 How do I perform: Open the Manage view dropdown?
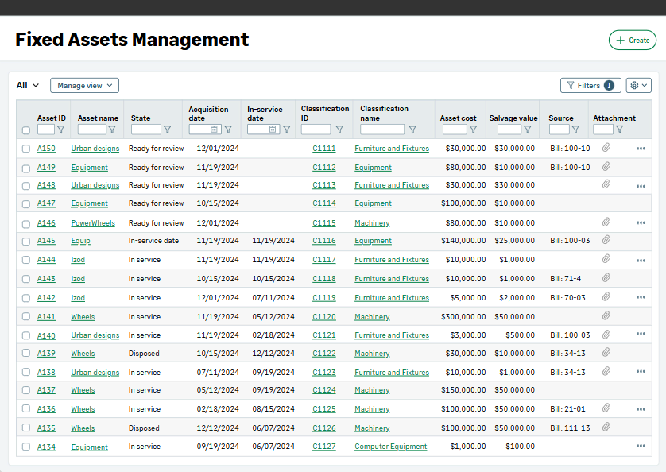[84, 85]
